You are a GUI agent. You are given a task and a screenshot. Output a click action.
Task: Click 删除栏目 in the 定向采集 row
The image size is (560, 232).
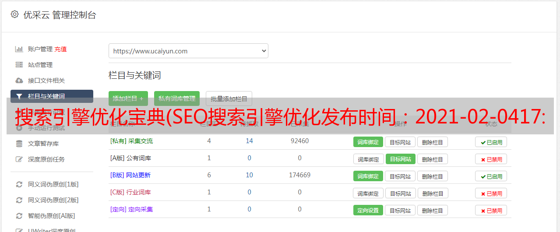click(x=432, y=210)
